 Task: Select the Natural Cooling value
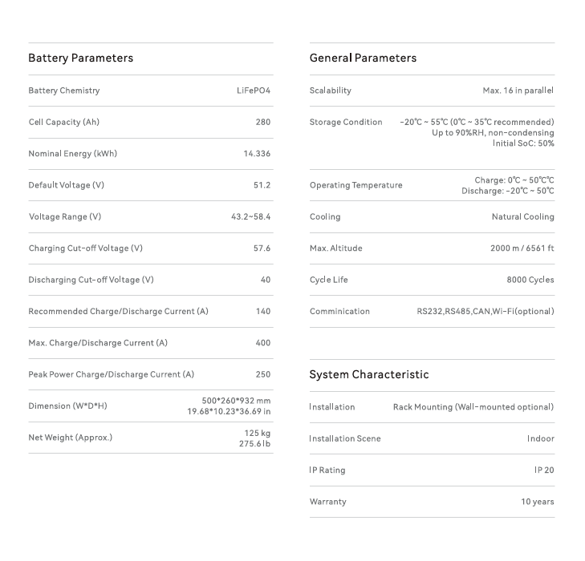pyautogui.click(x=522, y=217)
